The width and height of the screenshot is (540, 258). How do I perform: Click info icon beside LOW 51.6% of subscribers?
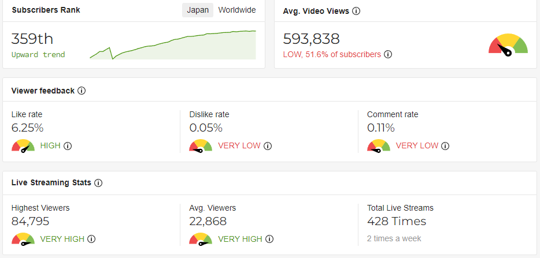tap(388, 54)
